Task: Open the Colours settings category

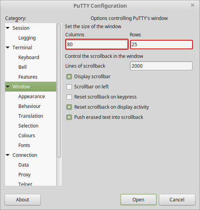Action: (27, 136)
